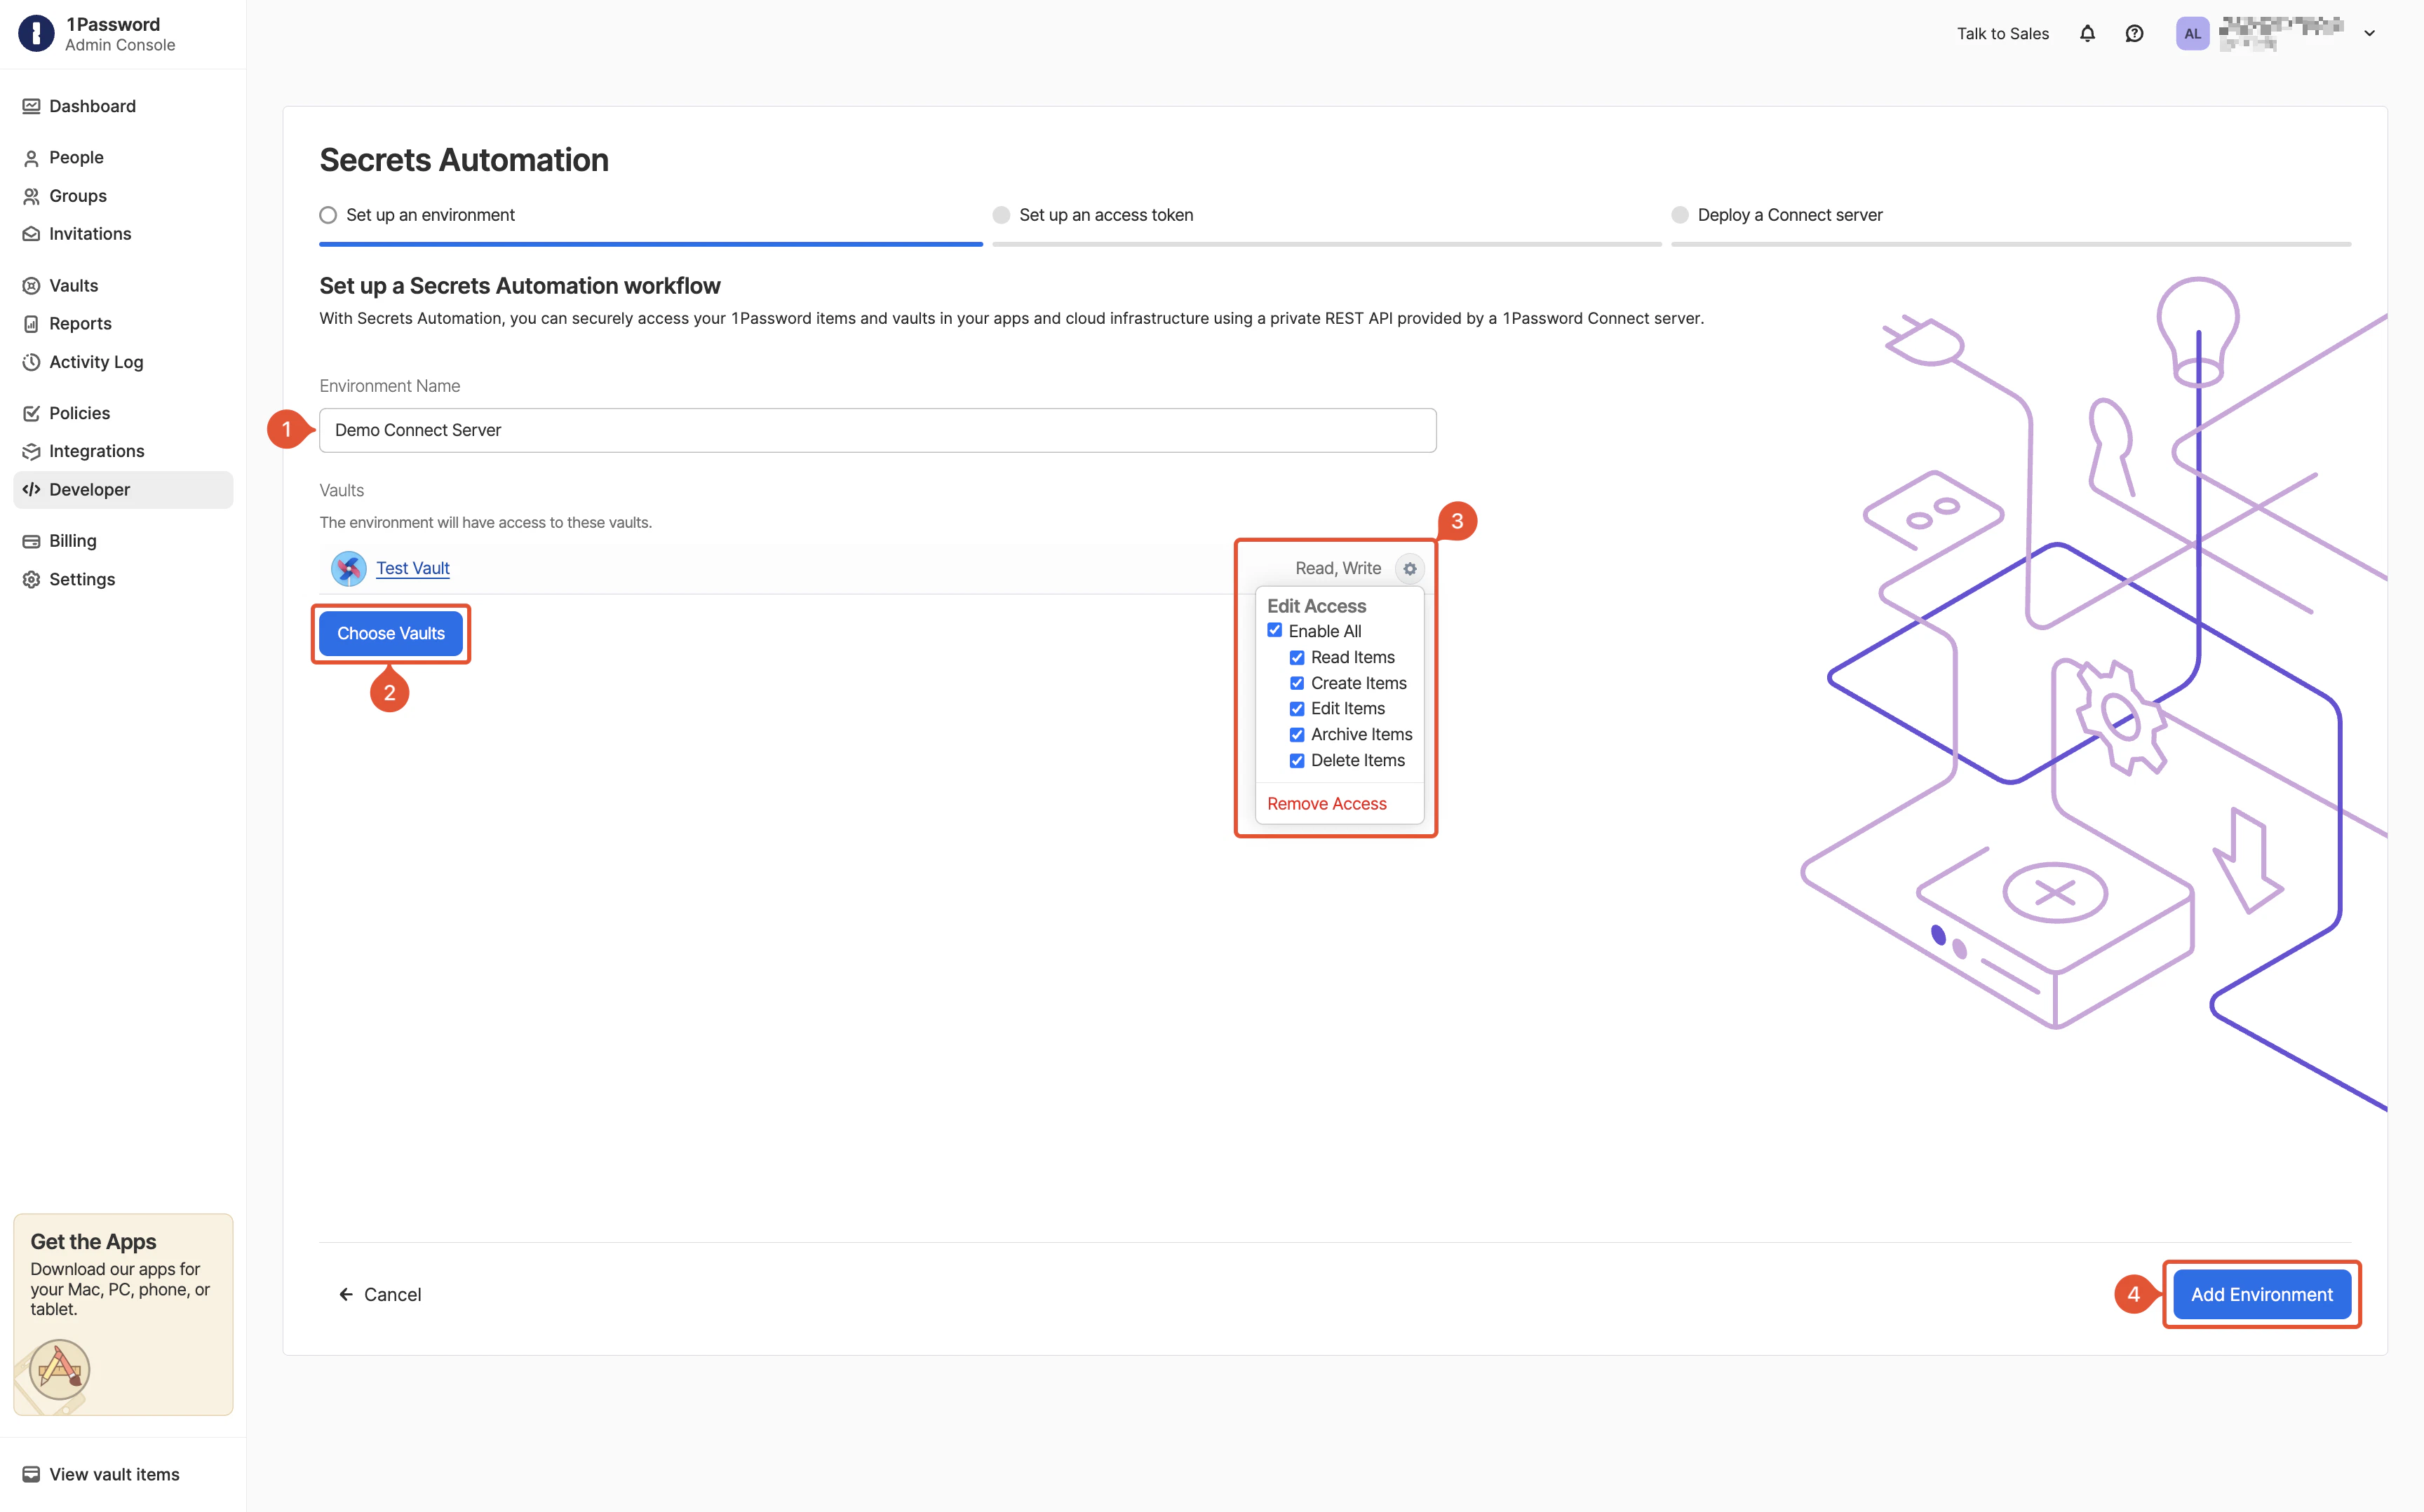Click the AL account avatar

pyautogui.click(x=2192, y=34)
